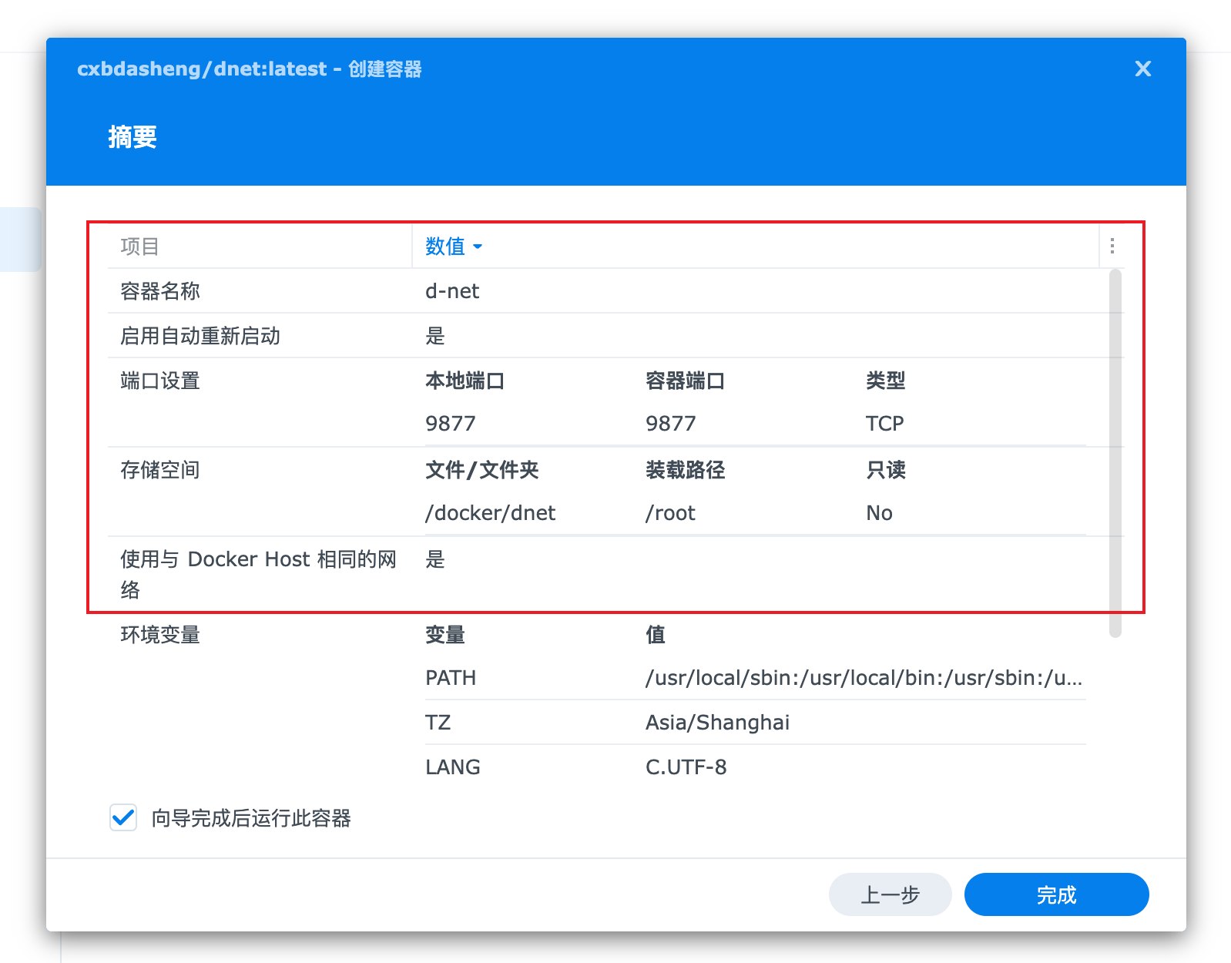
Task: Toggle the 向导完成后运行此容器 checkbox
Action: click(123, 817)
